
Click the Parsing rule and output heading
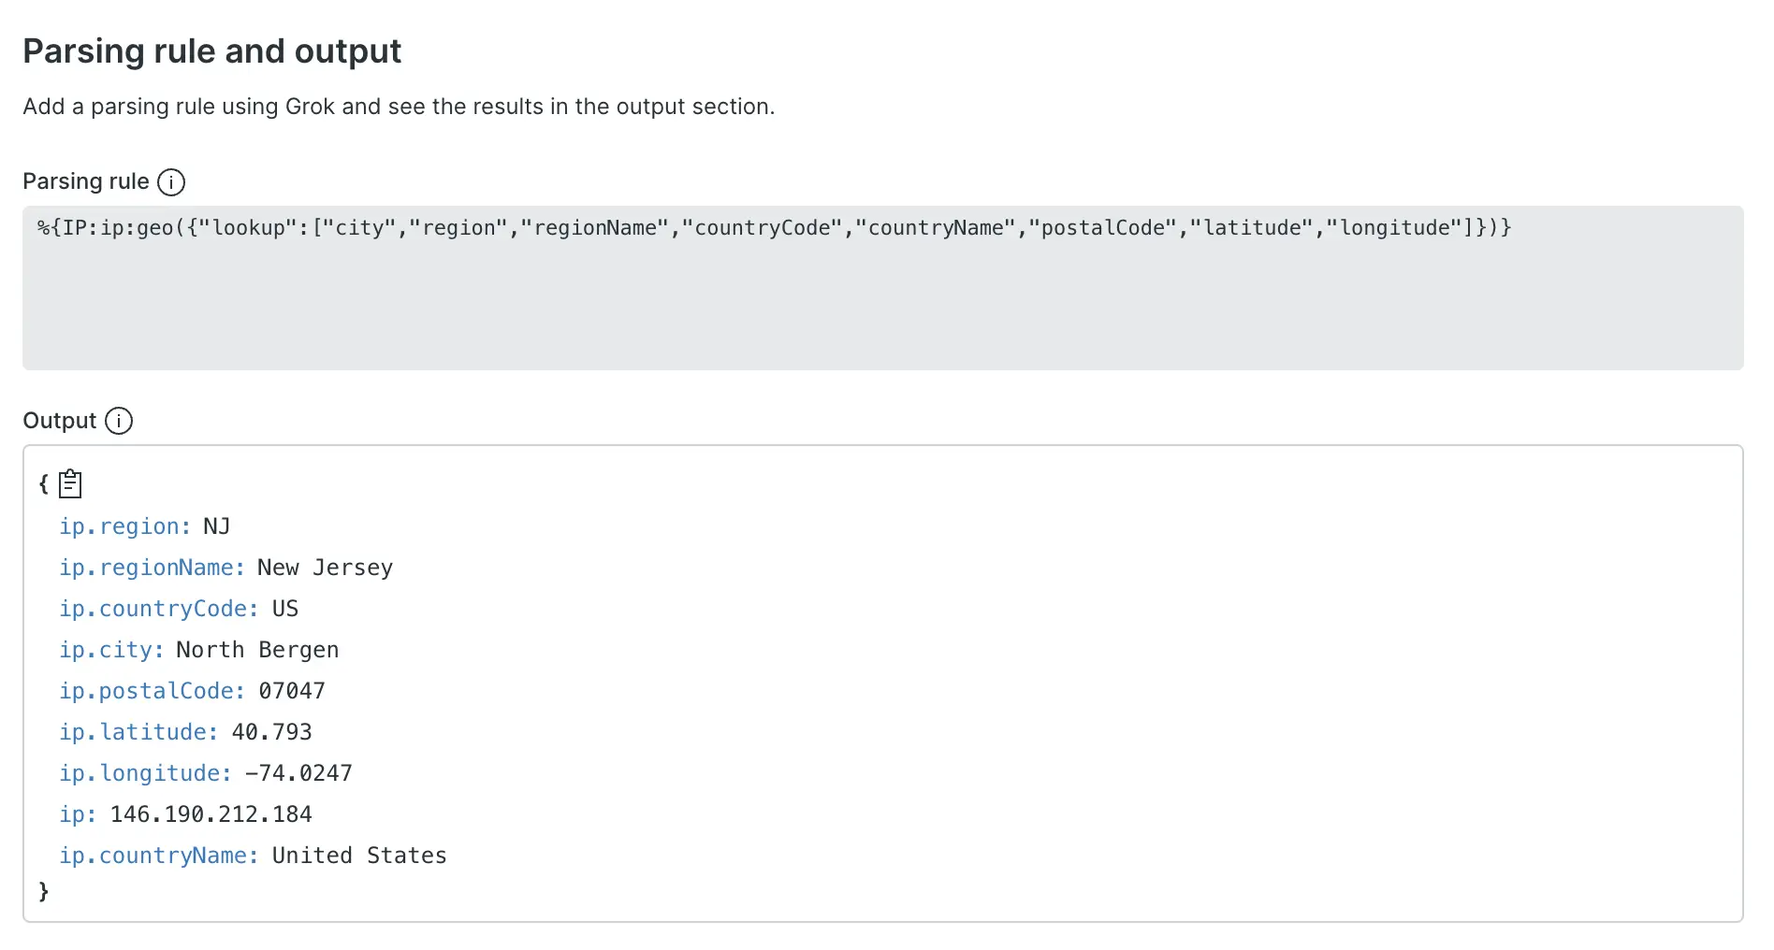click(211, 51)
